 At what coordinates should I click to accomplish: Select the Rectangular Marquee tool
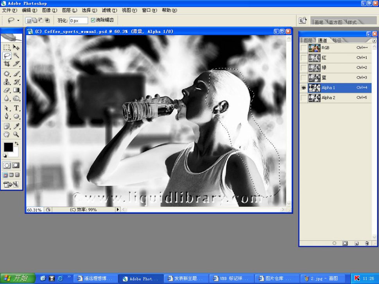[x=7, y=47]
